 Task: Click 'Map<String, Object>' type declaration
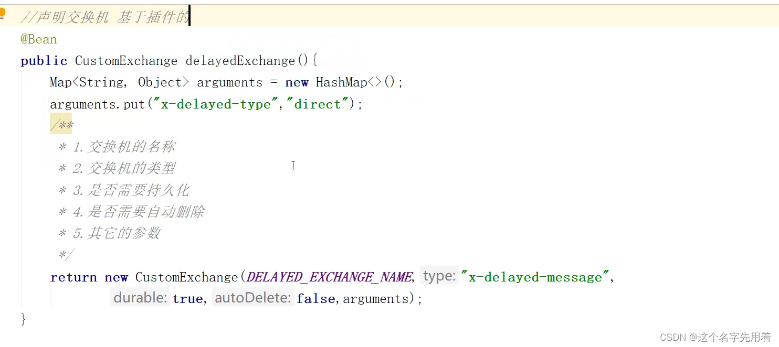coord(119,82)
